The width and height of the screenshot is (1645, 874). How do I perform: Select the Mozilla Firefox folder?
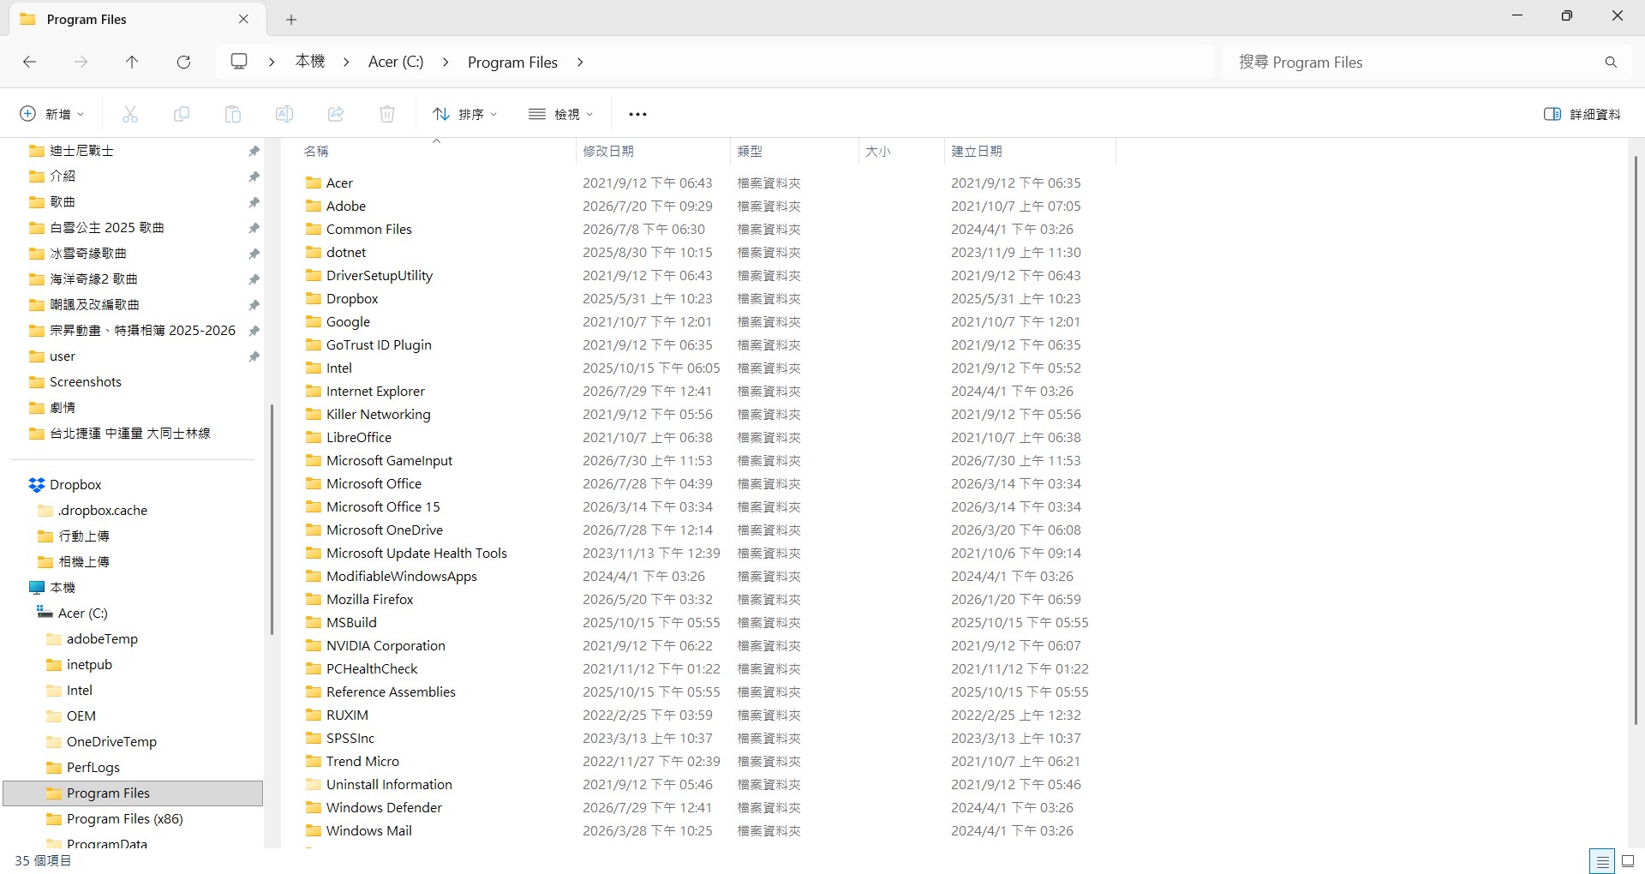[x=369, y=599]
